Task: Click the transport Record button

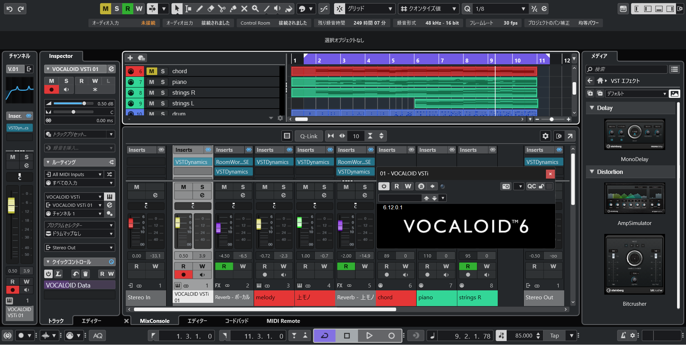Action: [391, 336]
